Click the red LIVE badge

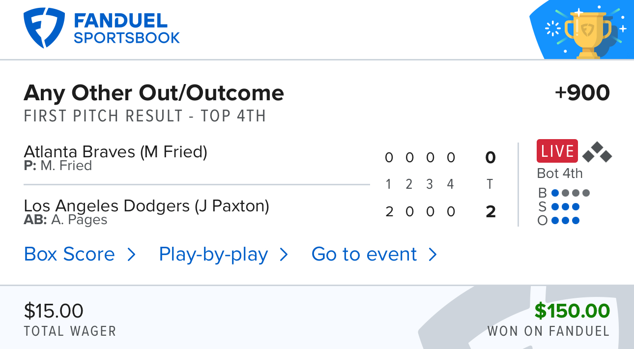[x=557, y=151]
